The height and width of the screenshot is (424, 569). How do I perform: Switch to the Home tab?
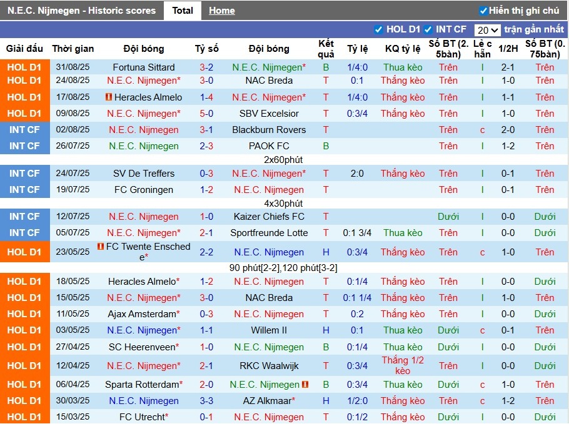(x=221, y=11)
